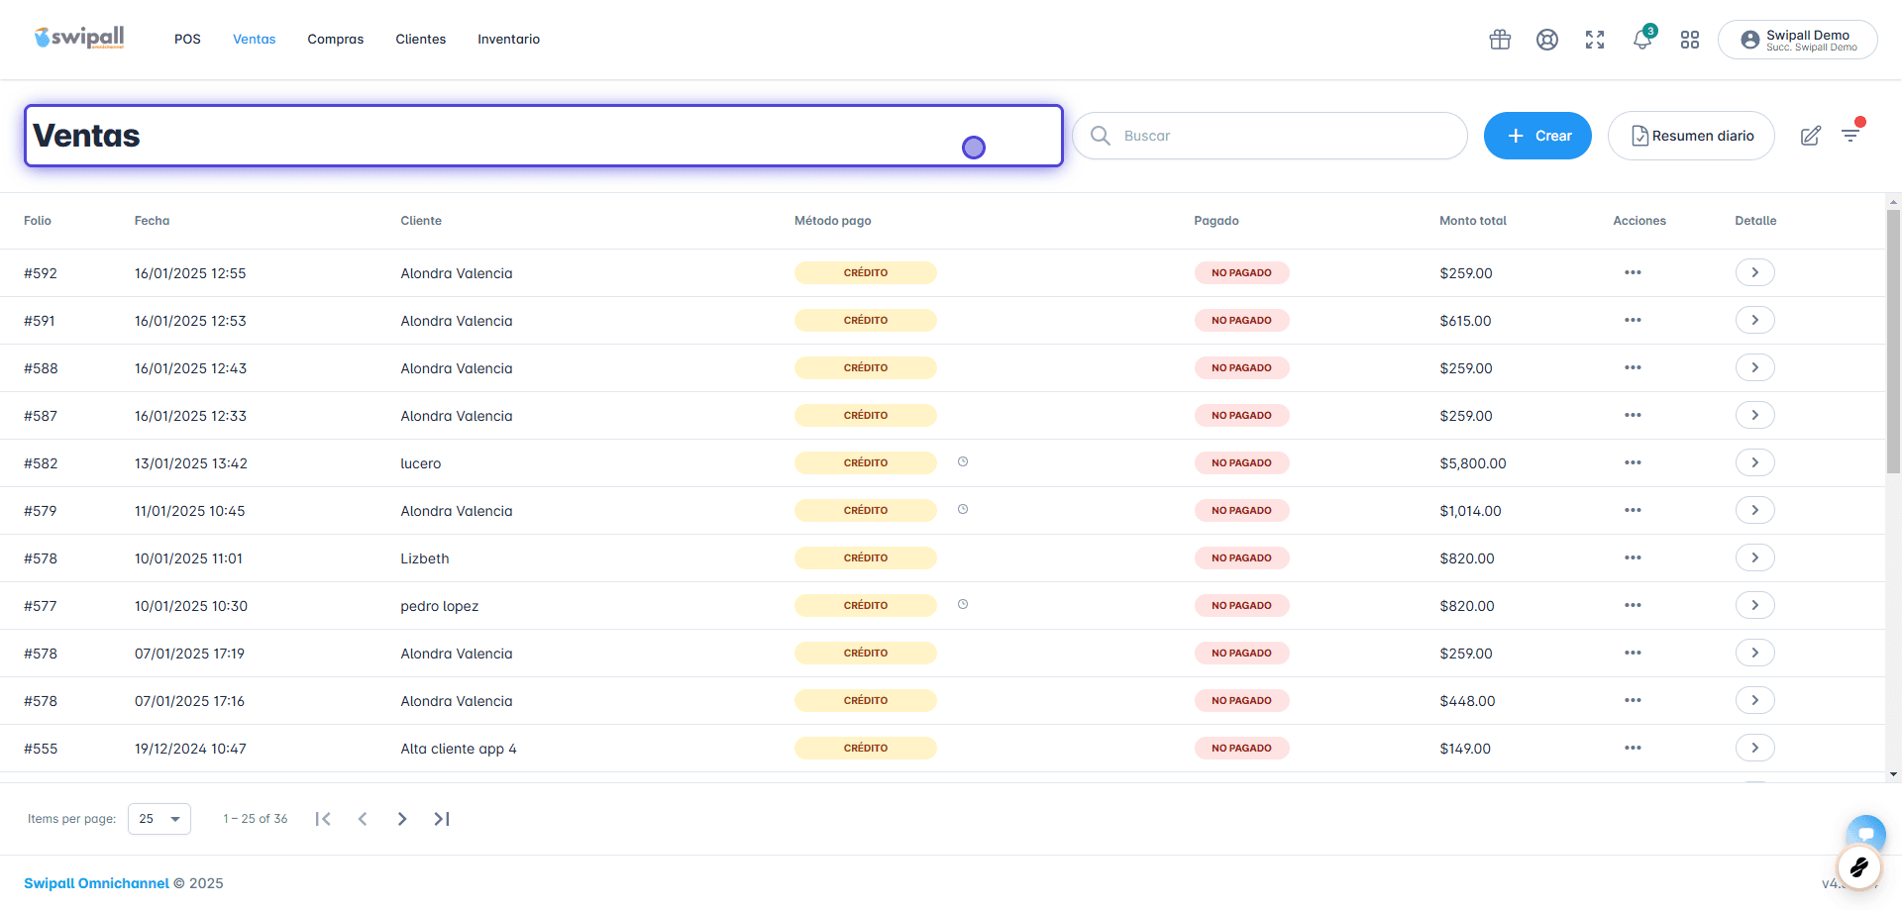The width and height of the screenshot is (1902, 910).
Task: Toggle fullscreen mode icon
Action: pyautogui.click(x=1595, y=40)
